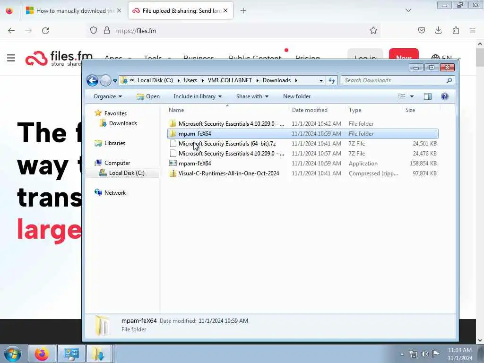Click the search magnifier icon in Explorer
484x363 pixels.
449,80
